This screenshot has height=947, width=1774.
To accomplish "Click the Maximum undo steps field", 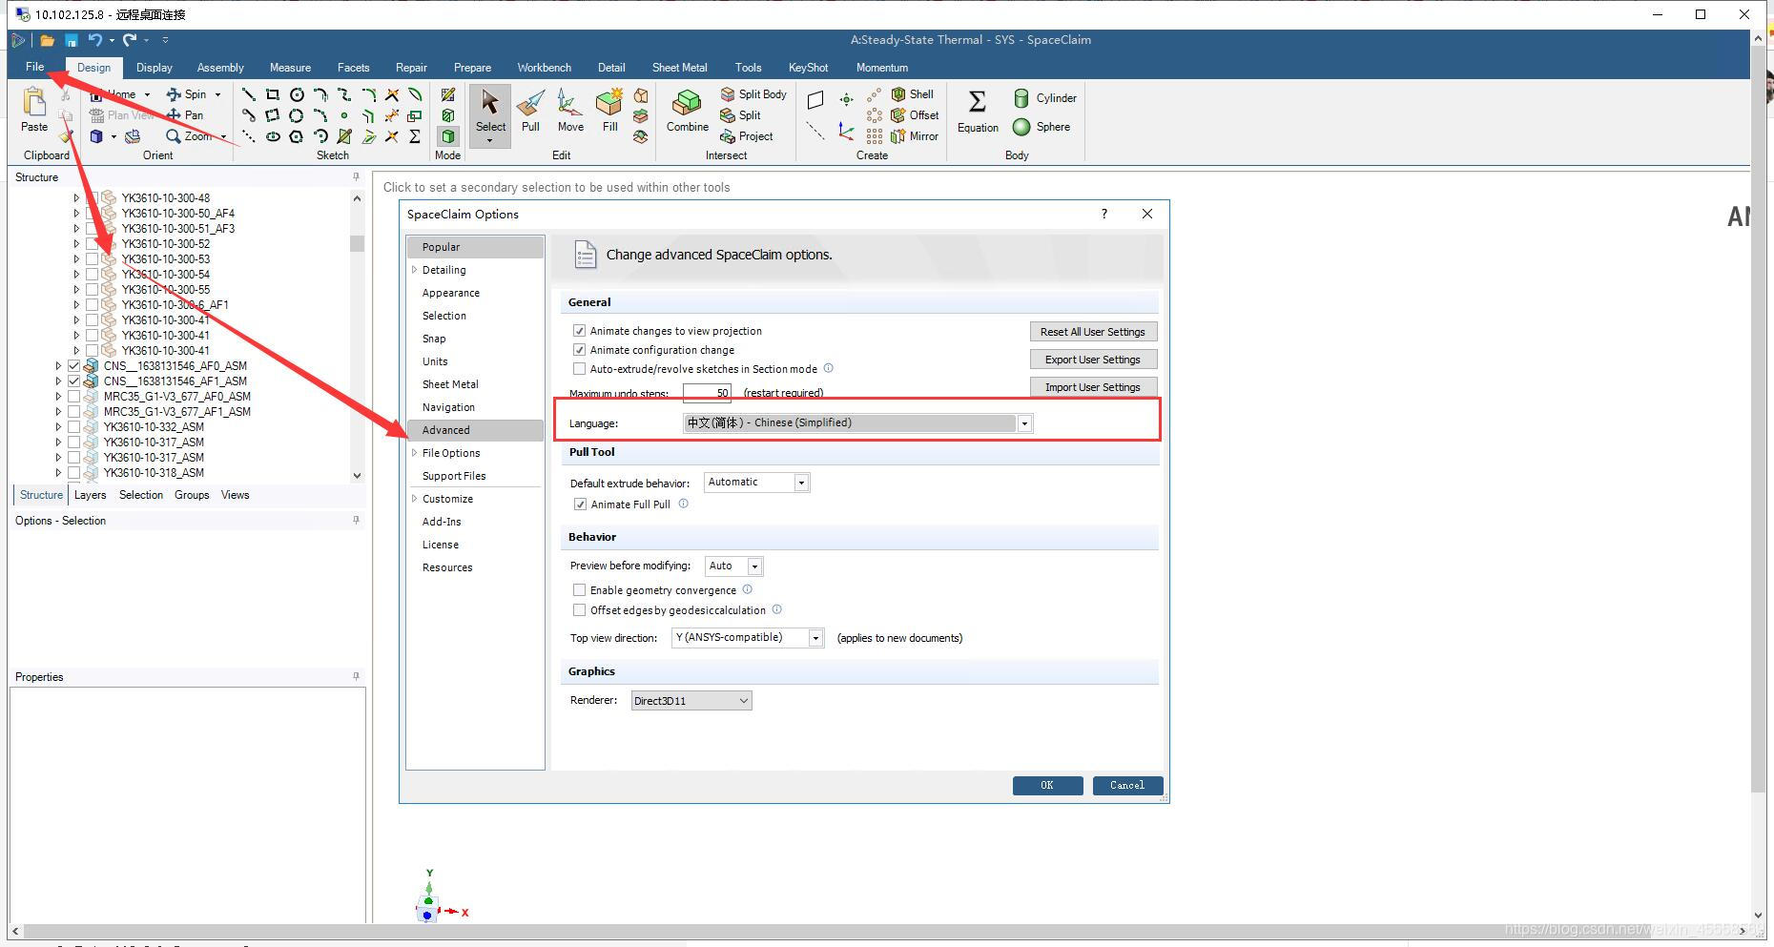I will [x=707, y=393].
